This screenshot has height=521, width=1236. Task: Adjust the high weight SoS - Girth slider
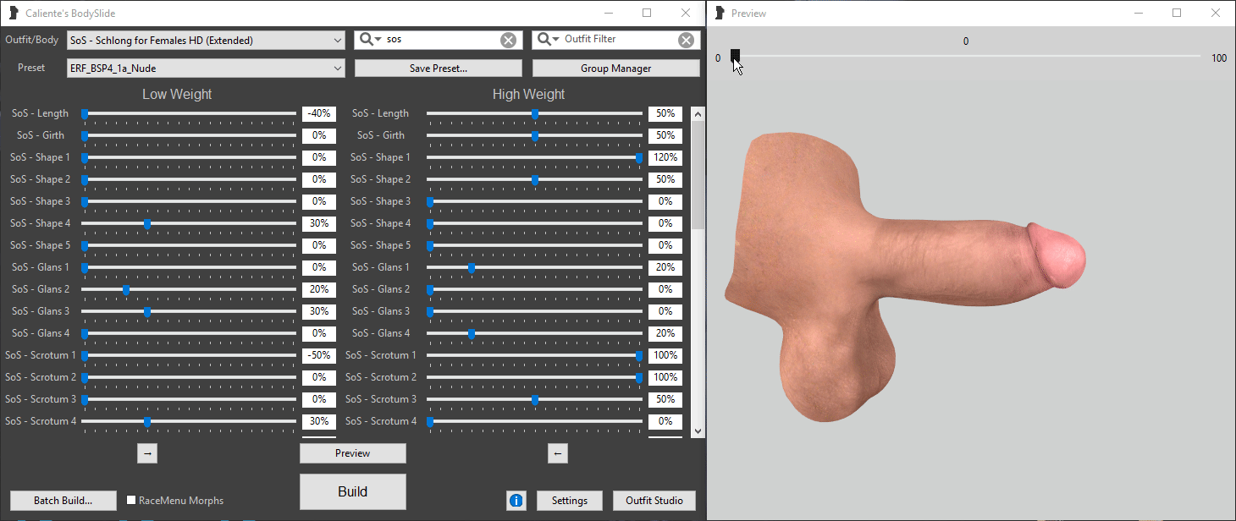535,135
